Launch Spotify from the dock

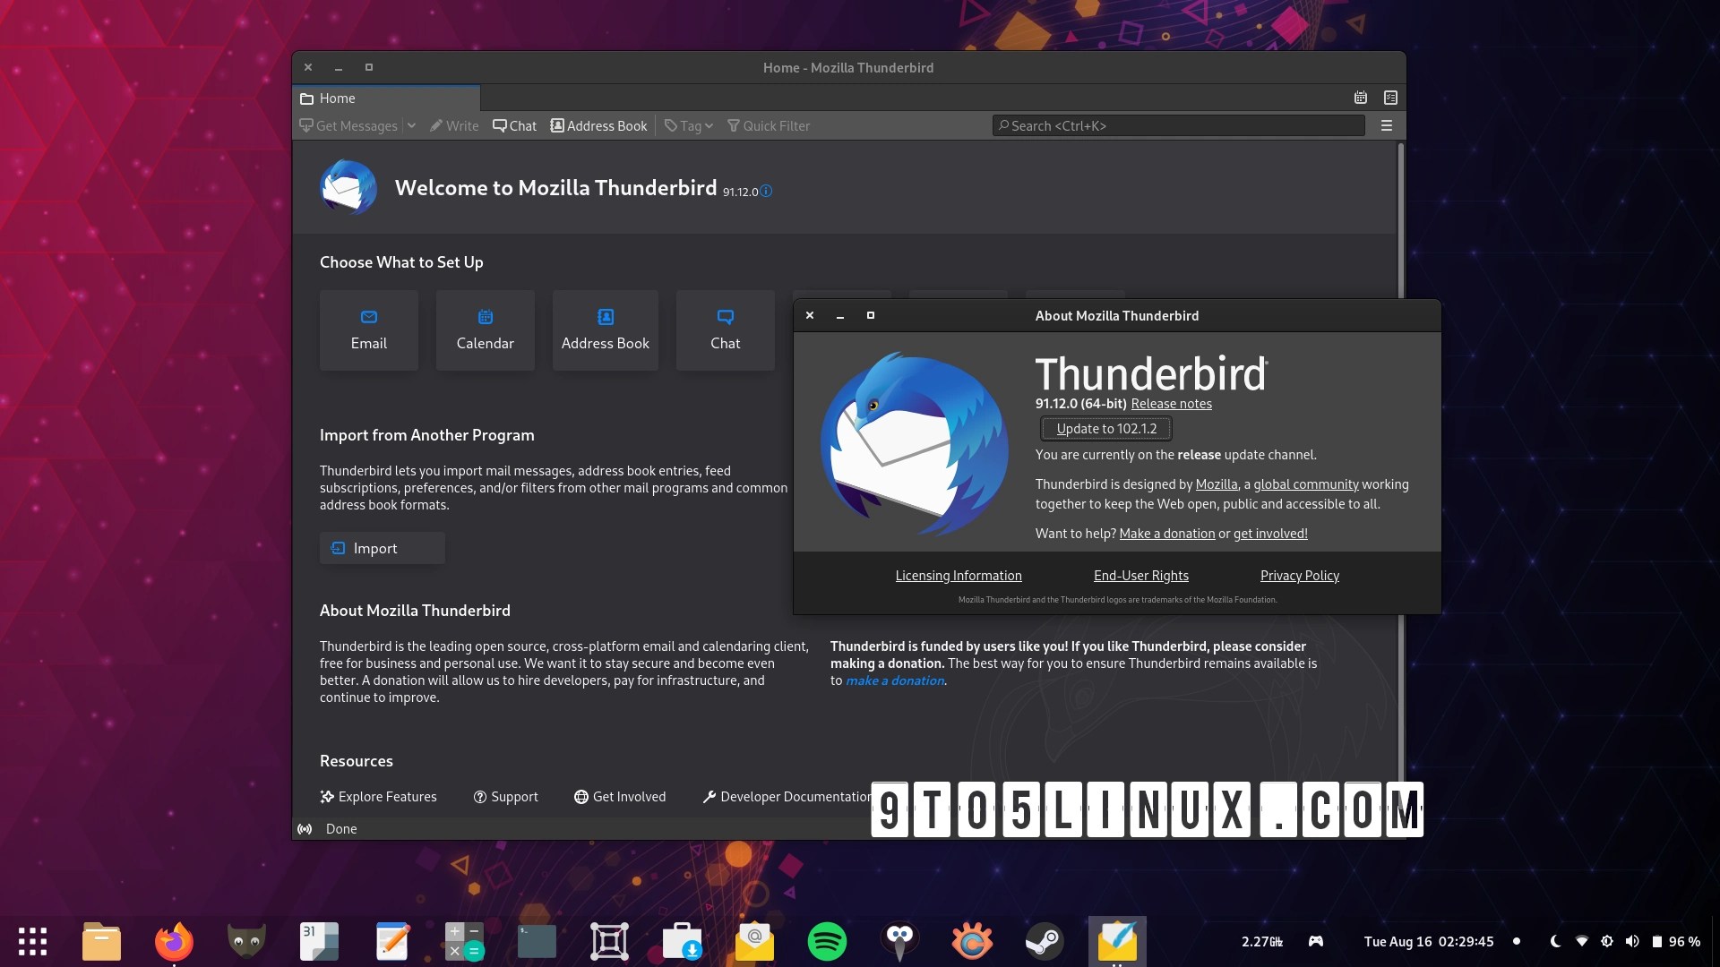click(826, 941)
